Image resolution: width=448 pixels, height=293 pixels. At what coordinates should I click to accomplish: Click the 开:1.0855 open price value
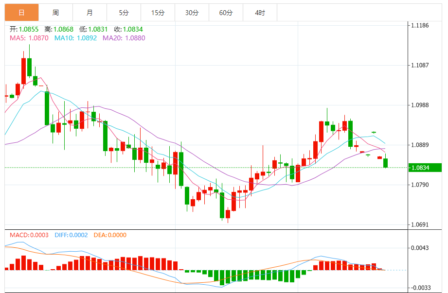coord(24,29)
